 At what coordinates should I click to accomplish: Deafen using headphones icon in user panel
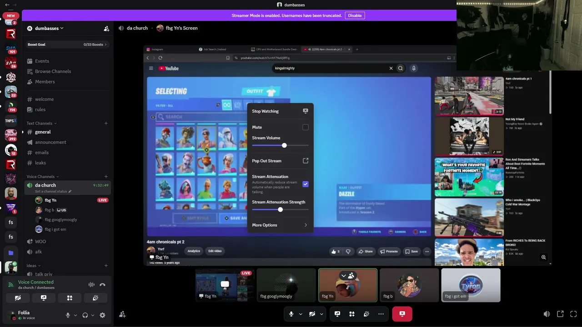(85, 315)
